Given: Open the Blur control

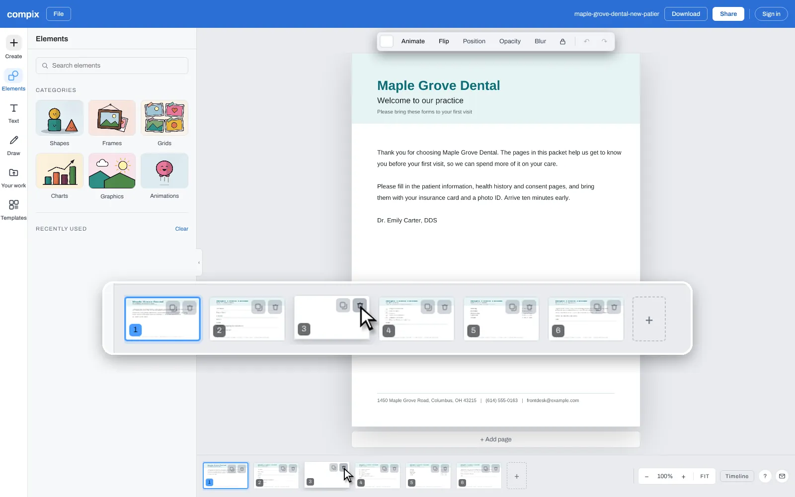Looking at the screenshot, I should coord(540,41).
